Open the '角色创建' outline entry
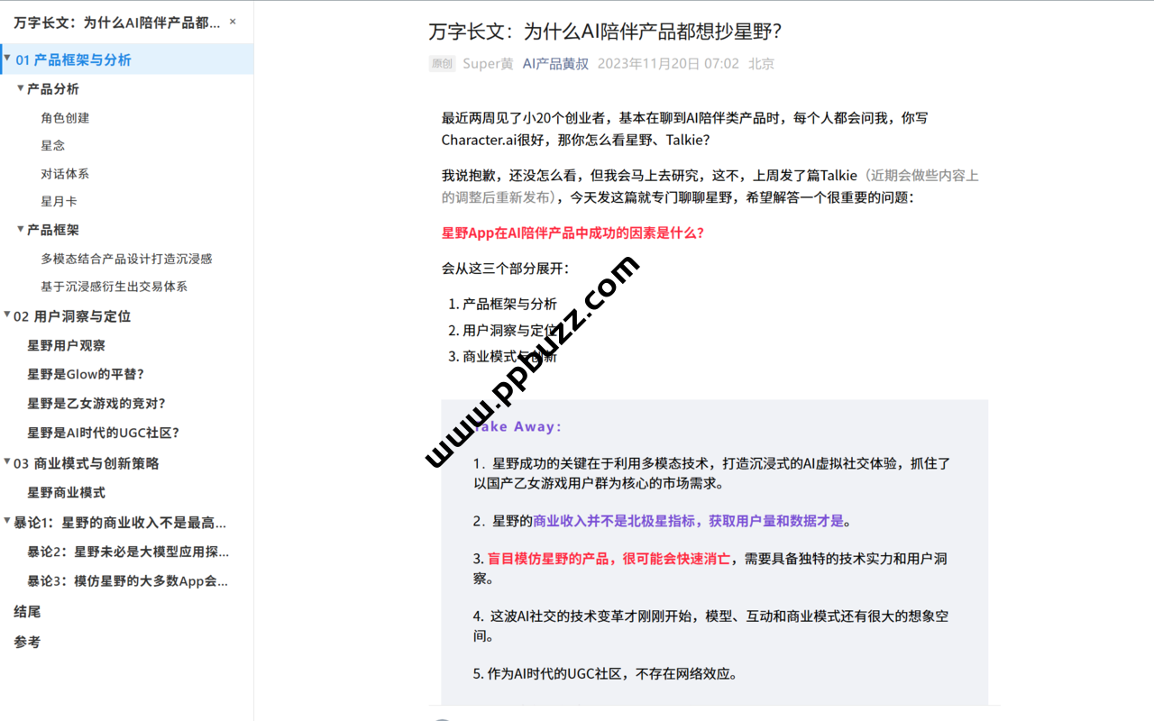The image size is (1154, 721). pos(65,117)
